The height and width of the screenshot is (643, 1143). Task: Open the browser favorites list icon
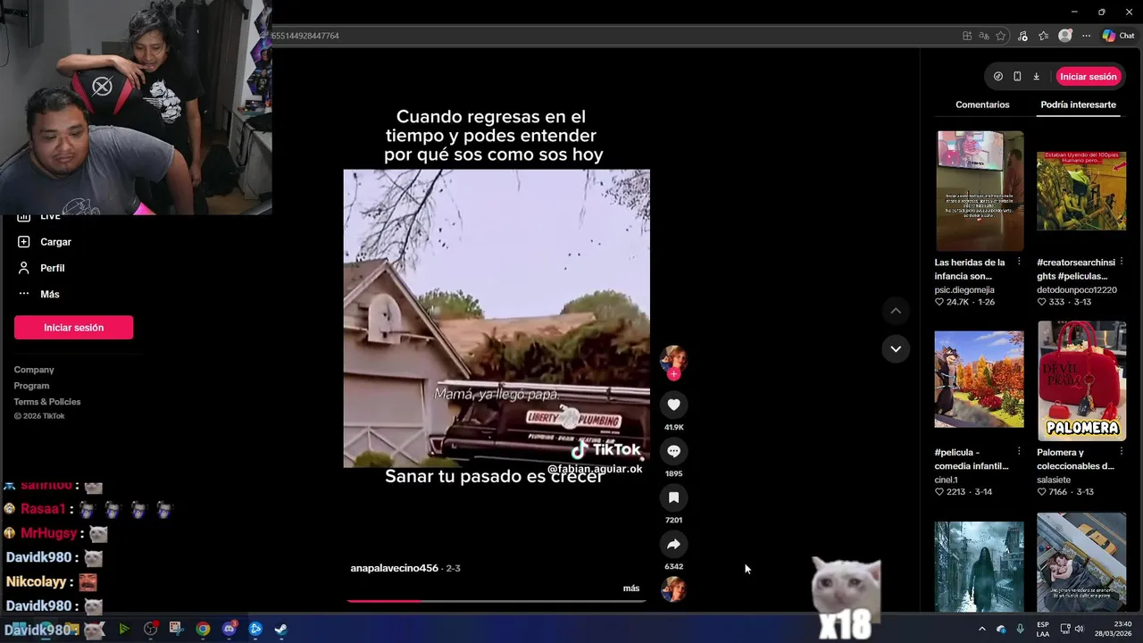click(1044, 36)
